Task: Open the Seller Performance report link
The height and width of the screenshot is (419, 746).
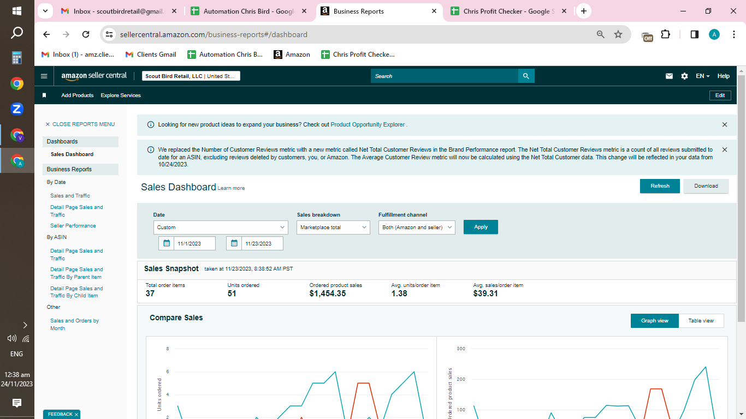Action: (73, 226)
